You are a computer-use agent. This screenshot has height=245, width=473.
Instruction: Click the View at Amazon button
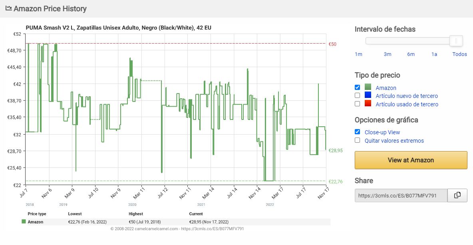coord(411,160)
